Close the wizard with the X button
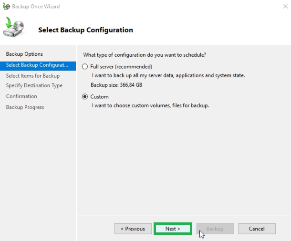The image size is (291, 241). [285, 6]
